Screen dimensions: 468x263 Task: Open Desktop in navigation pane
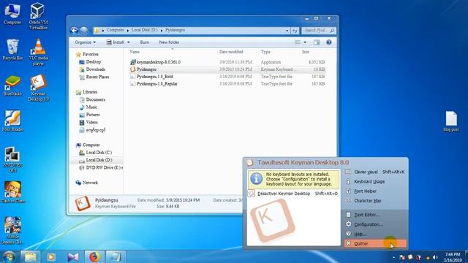click(x=90, y=62)
